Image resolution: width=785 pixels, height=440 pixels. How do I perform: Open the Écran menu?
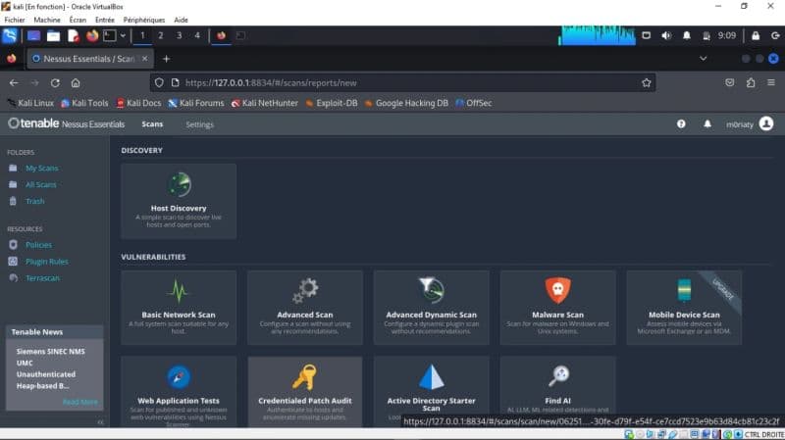(78, 20)
